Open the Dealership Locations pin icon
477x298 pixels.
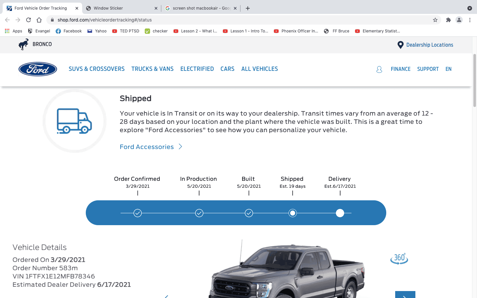click(400, 44)
